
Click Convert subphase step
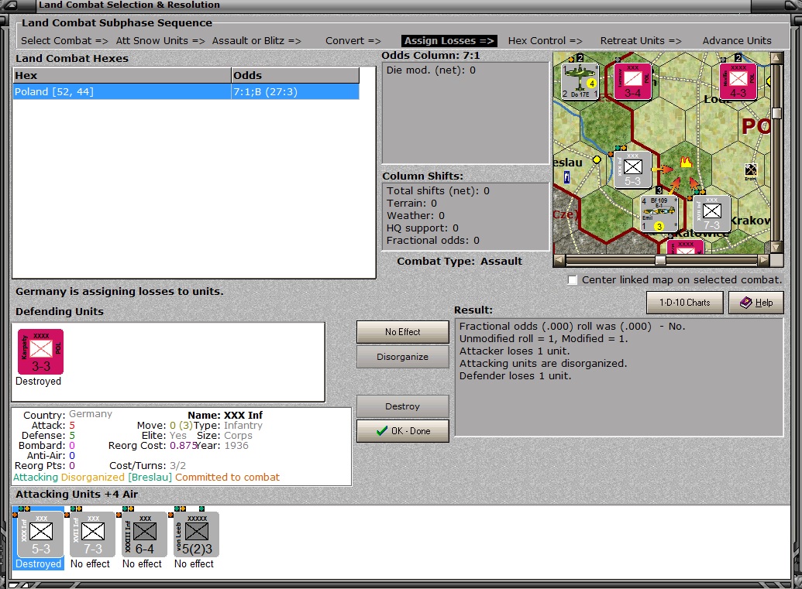[353, 40]
